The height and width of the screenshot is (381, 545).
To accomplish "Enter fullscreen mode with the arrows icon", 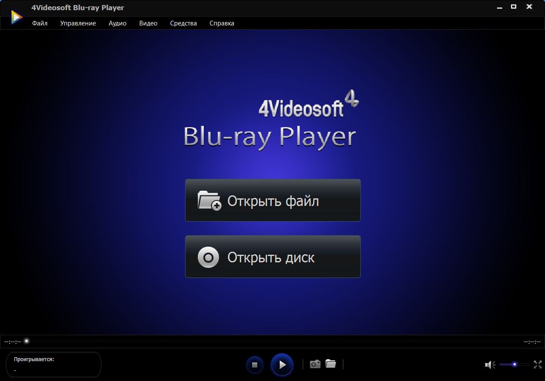I will (x=538, y=364).
